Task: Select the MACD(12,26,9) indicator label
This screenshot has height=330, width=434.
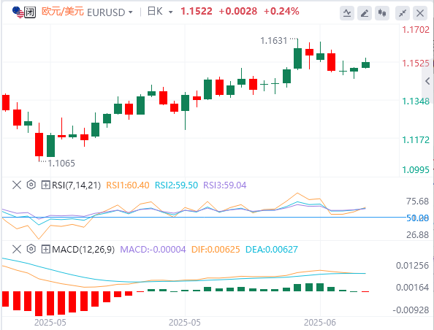Action: (83, 249)
